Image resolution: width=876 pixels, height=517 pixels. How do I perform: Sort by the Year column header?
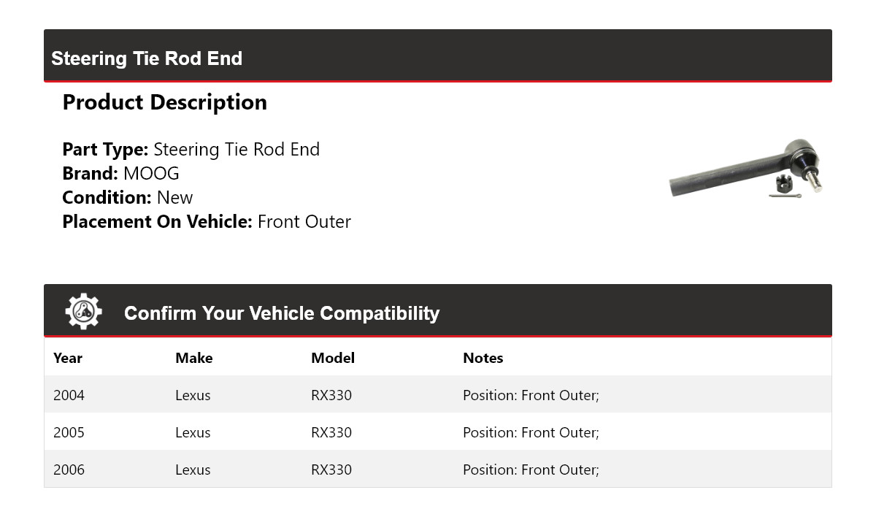tap(68, 358)
